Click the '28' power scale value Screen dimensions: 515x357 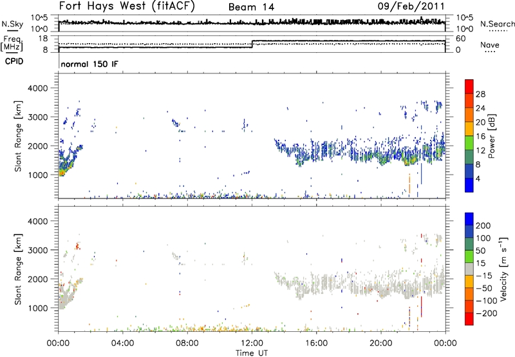click(480, 94)
